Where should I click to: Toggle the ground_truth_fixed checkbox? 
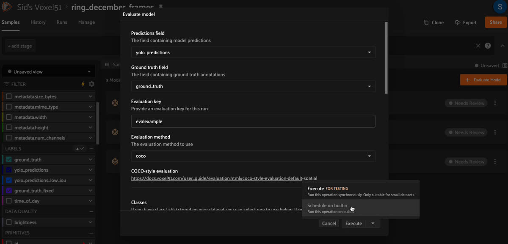tap(9, 191)
